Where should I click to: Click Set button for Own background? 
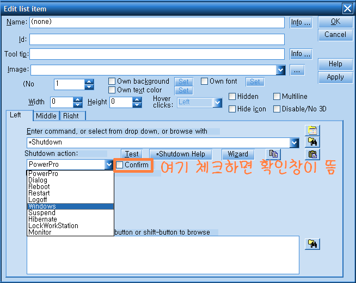[183, 81]
